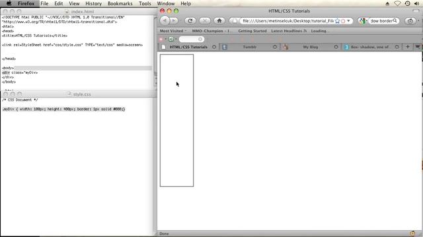Open the Window menu
The image size is (423, 237).
coord(166,3)
